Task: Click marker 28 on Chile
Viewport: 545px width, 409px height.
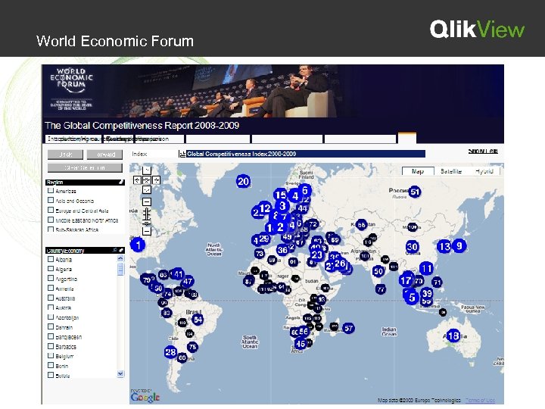Action: [x=170, y=352]
